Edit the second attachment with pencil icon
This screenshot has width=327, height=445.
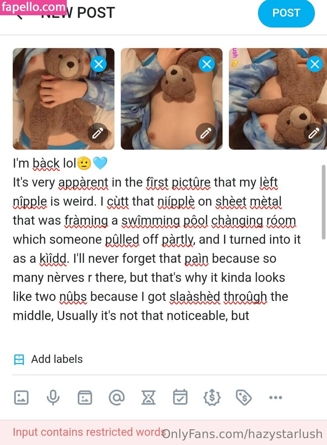206,133
